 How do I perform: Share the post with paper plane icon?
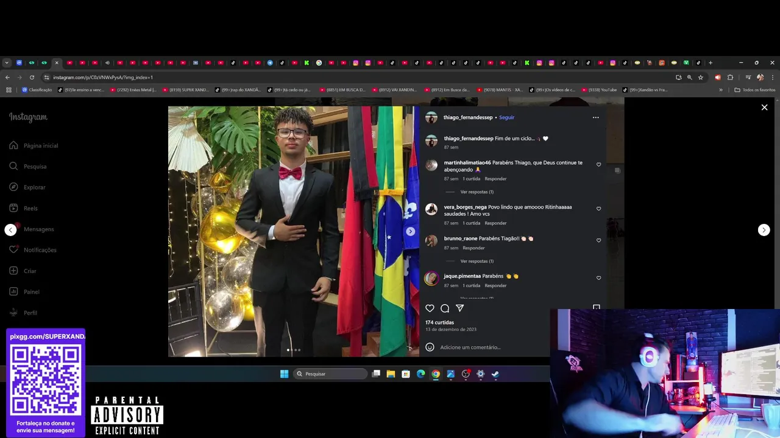[460, 308]
